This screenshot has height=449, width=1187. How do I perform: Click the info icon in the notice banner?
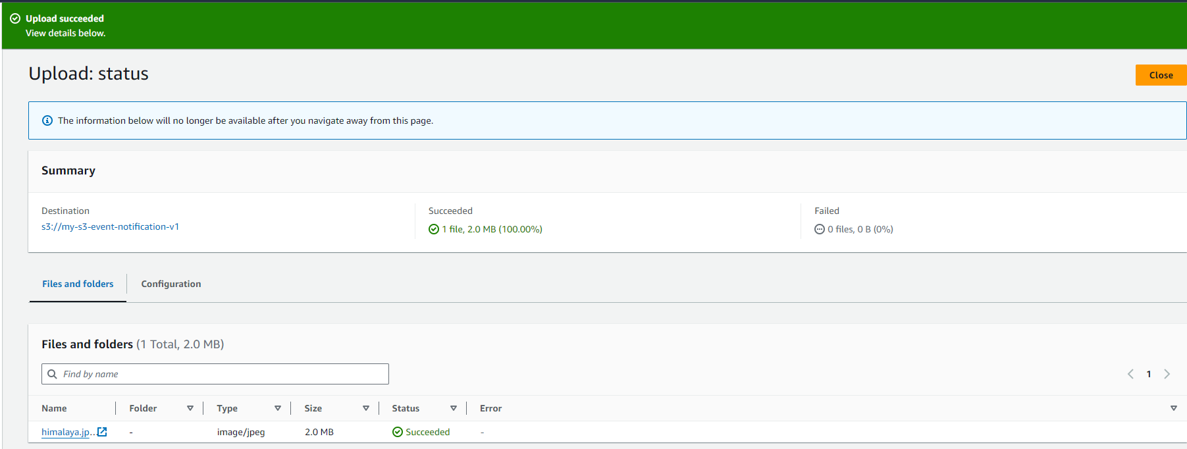tap(47, 120)
